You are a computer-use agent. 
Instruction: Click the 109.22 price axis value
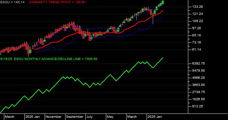[x=197, y=21]
